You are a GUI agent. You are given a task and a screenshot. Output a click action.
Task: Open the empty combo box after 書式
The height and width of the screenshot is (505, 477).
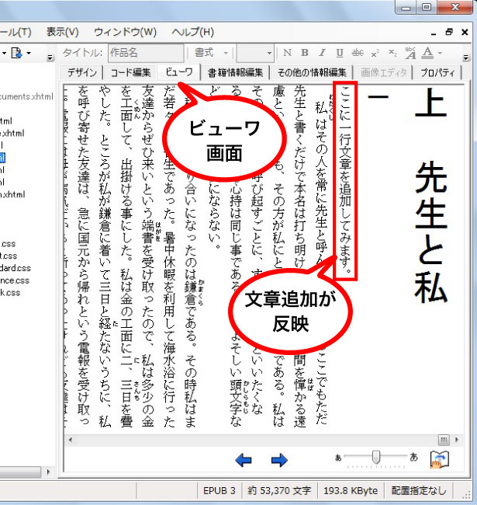(255, 53)
